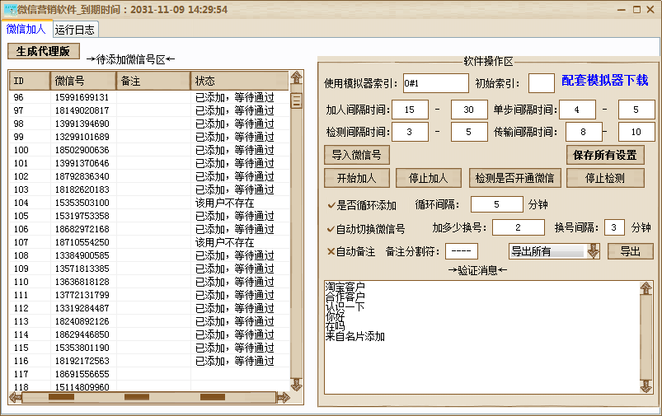Image resolution: width=662 pixels, height=416 pixels.
Task: Click the 单步间隔时间 minimum field 4
Action: [578, 110]
